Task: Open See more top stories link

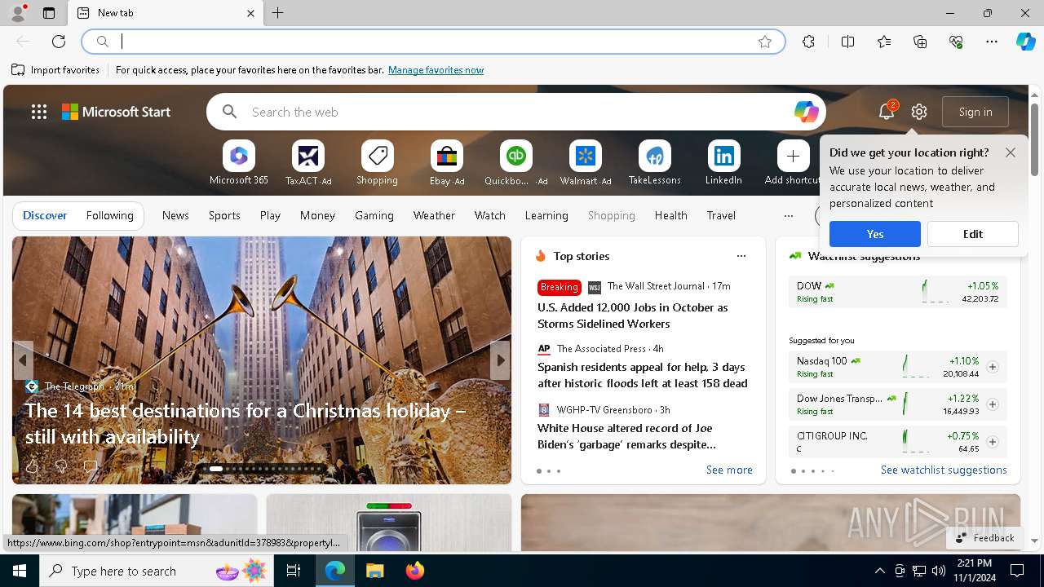Action: point(729,470)
